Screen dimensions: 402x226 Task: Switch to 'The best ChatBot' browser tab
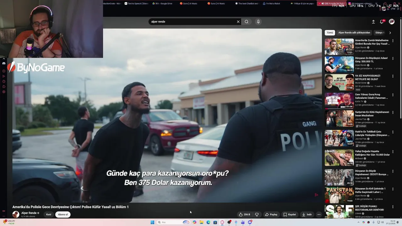click(247, 3)
